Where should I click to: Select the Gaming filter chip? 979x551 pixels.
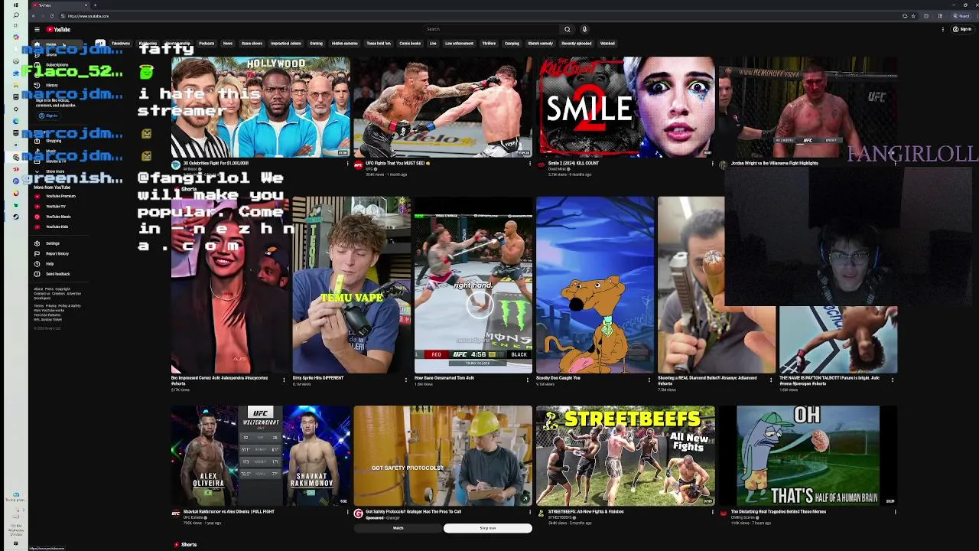(316, 44)
